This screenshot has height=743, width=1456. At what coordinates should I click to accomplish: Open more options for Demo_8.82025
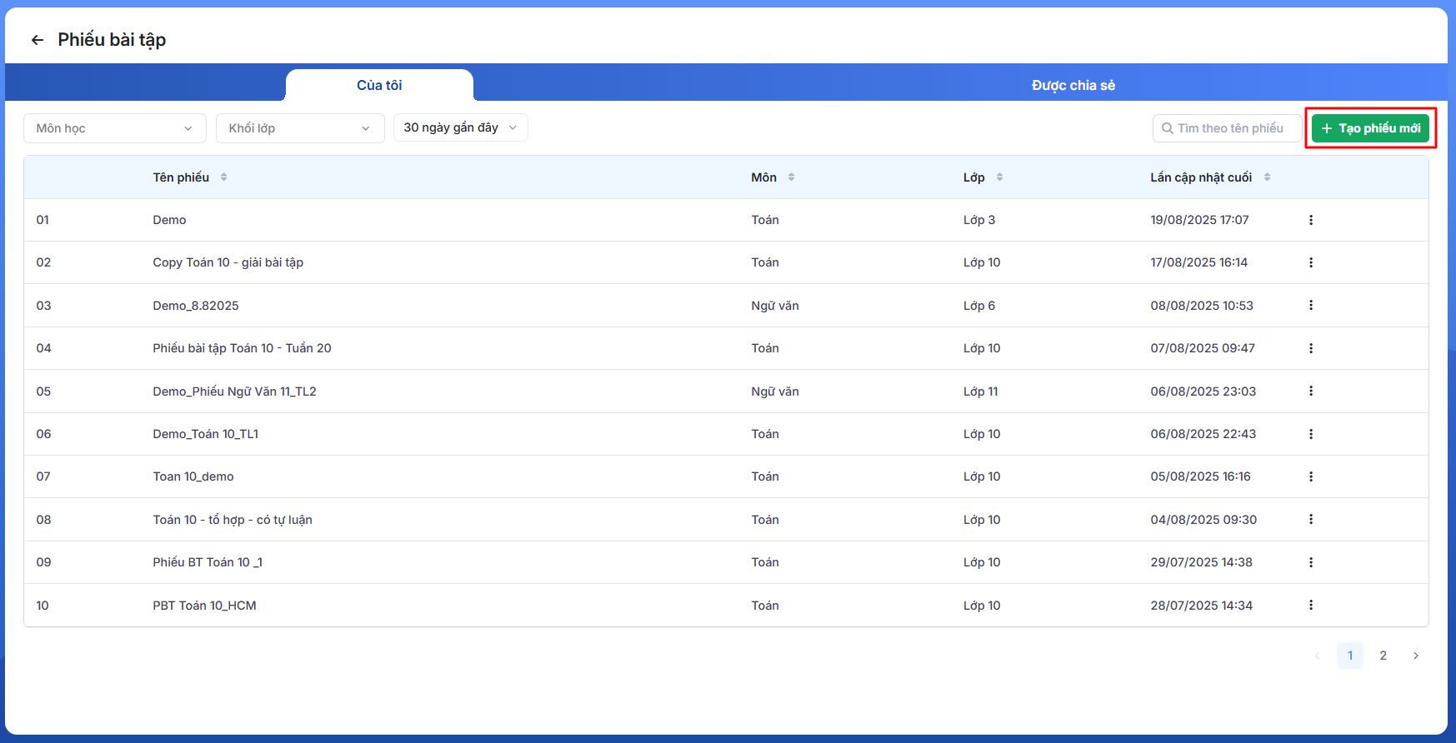pos(1310,306)
